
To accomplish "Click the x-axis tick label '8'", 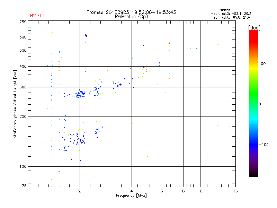I will 184,191.
